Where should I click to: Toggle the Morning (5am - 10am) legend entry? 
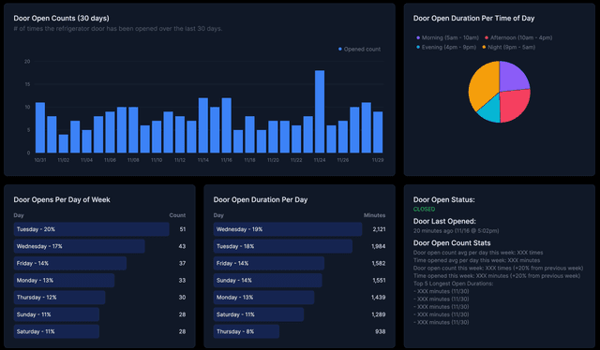pos(447,37)
